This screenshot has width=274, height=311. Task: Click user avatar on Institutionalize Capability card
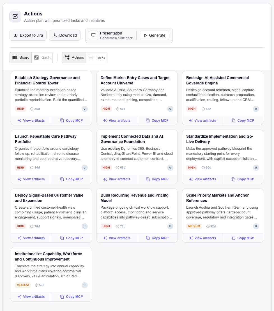tap(84, 285)
